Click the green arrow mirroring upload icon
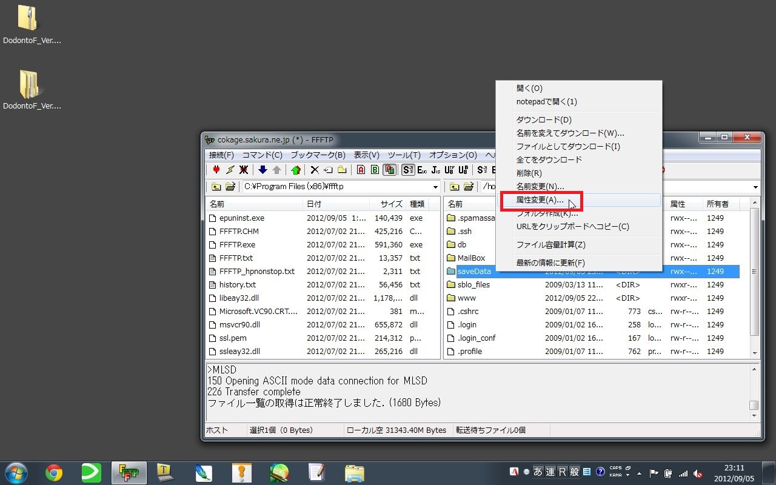The image size is (776, 485). coord(296,170)
